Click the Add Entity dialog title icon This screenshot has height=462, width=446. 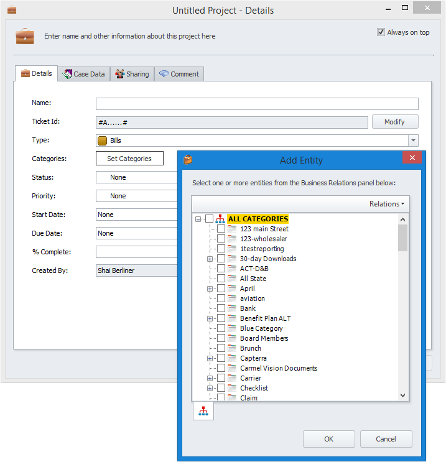pos(188,160)
